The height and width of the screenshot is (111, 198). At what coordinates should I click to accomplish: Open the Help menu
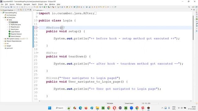58,4
